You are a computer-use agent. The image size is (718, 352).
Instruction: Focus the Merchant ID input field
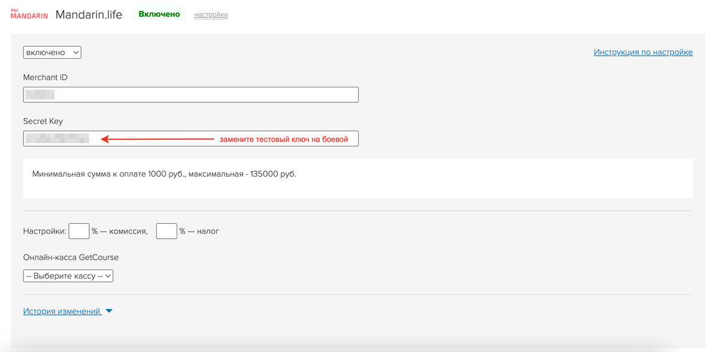(190, 95)
